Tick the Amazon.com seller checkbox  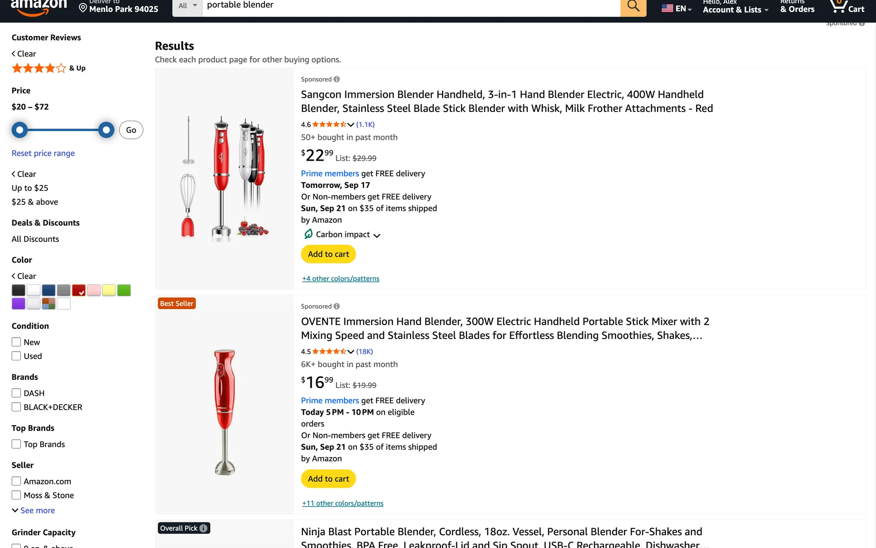(16, 481)
